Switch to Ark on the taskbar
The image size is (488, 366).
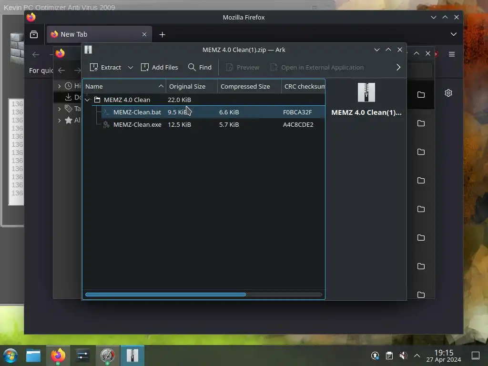click(x=132, y=356)
